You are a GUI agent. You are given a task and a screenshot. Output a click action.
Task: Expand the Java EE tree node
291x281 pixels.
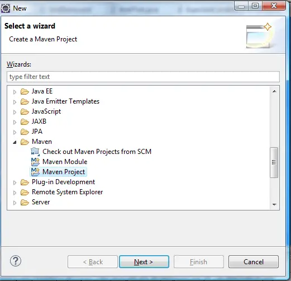(15, 92)
